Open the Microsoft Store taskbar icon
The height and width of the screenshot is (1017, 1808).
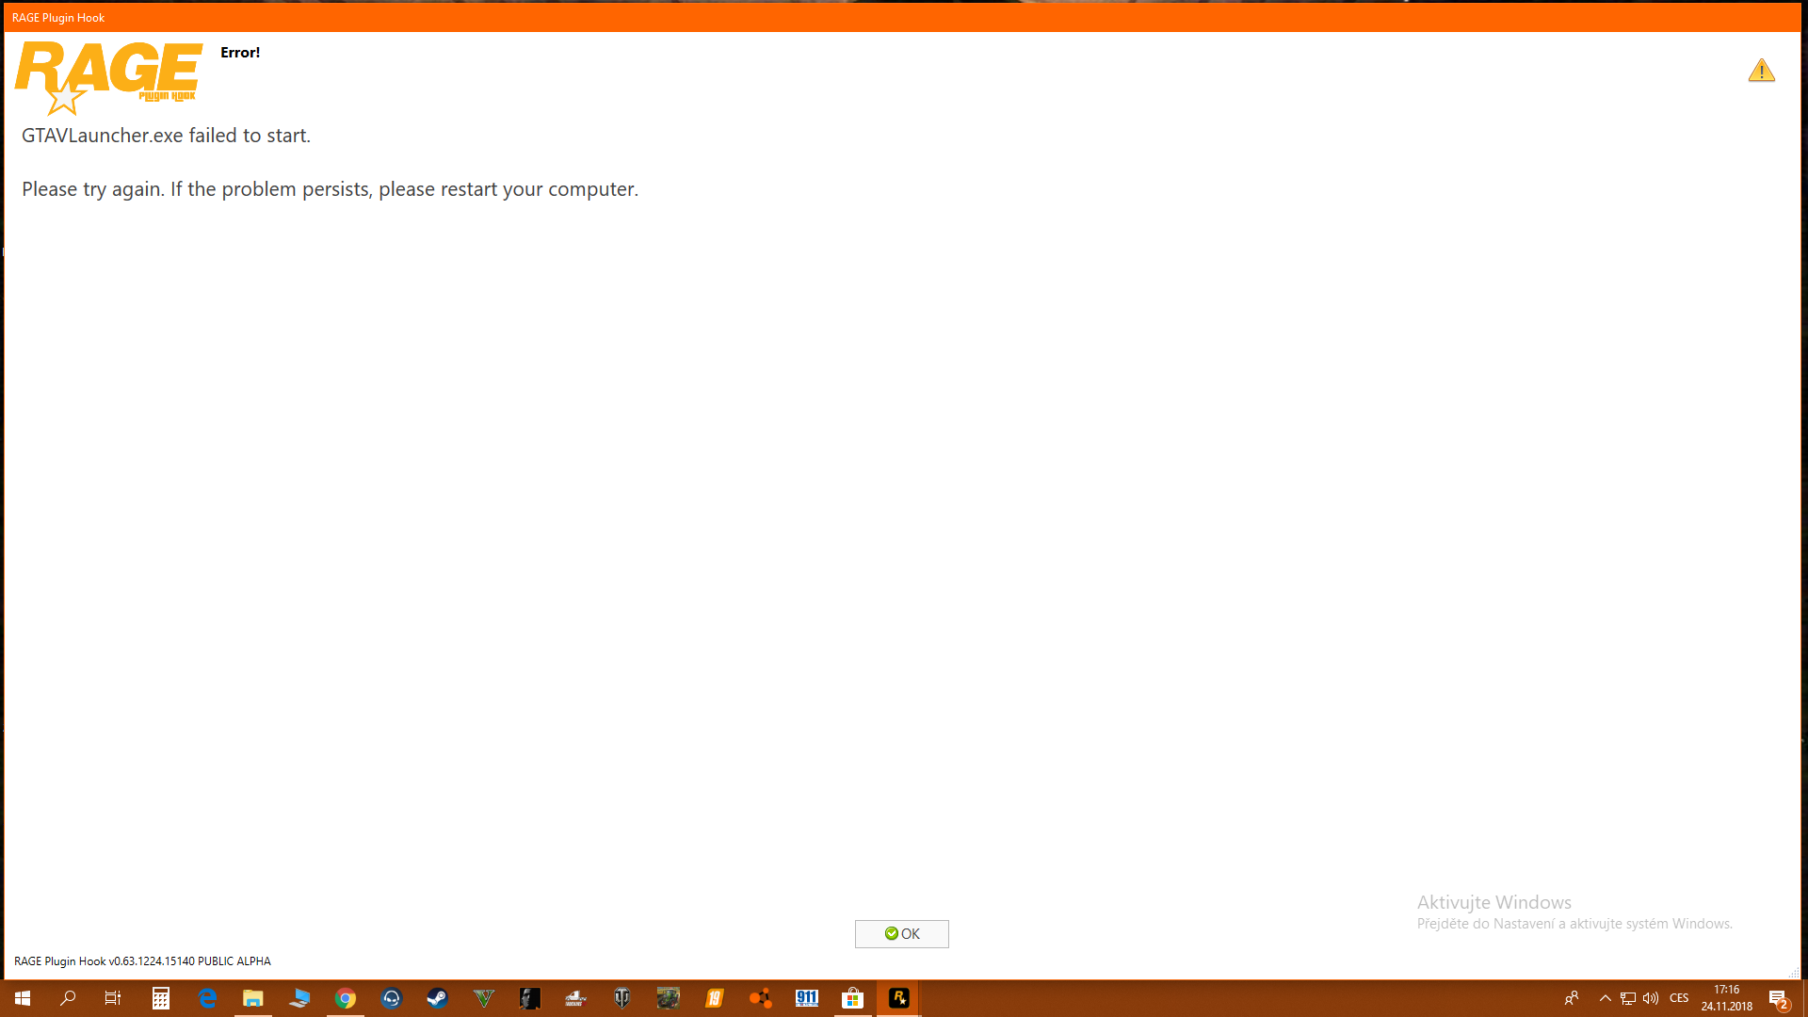[x=852, y=998]
